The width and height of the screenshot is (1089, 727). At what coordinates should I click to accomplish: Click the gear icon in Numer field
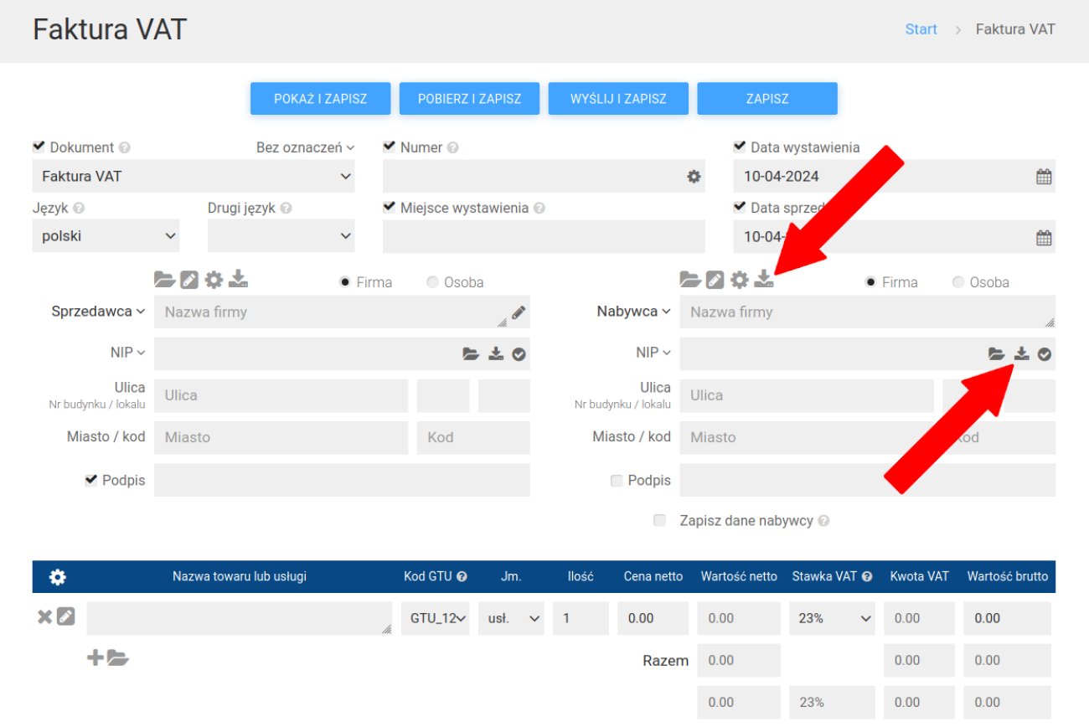pos(694,177)
